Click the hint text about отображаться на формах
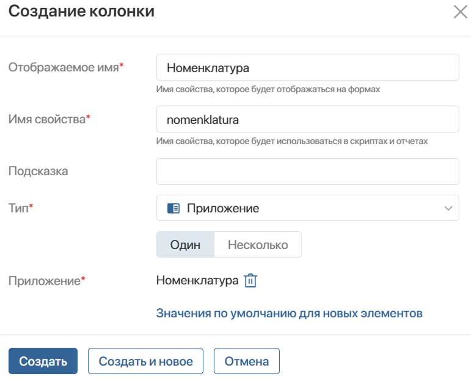This screenshot has height=379, width=471. coord(268,90)
